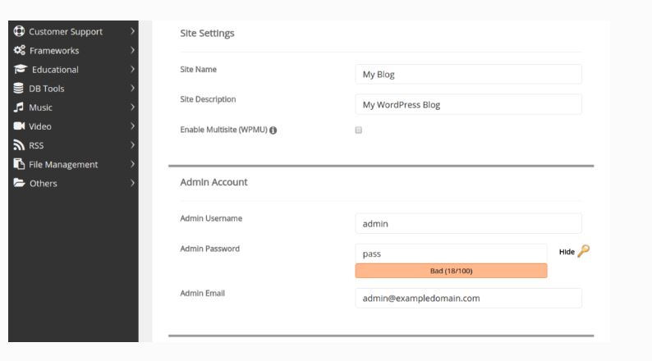This screenshot has width=652, height=361.
Task: Expand the Others category arrow
Action: (x=132, y=183)
